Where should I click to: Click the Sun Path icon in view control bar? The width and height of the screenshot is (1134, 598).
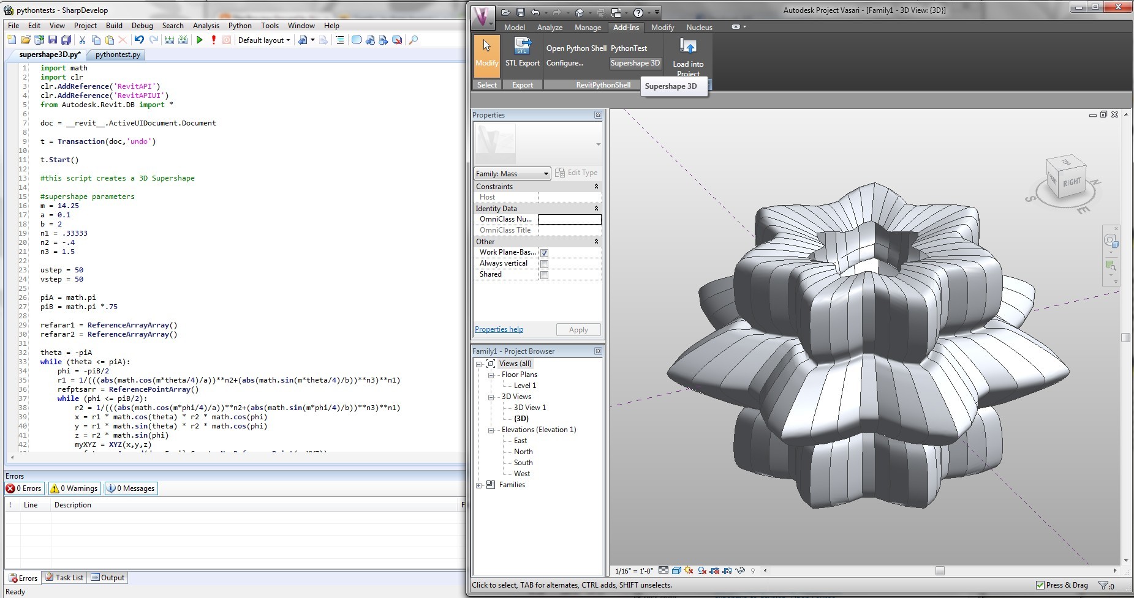point(689,570)
